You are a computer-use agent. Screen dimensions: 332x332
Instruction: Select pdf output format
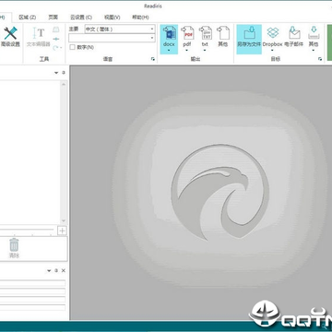(x=187, y=37)
